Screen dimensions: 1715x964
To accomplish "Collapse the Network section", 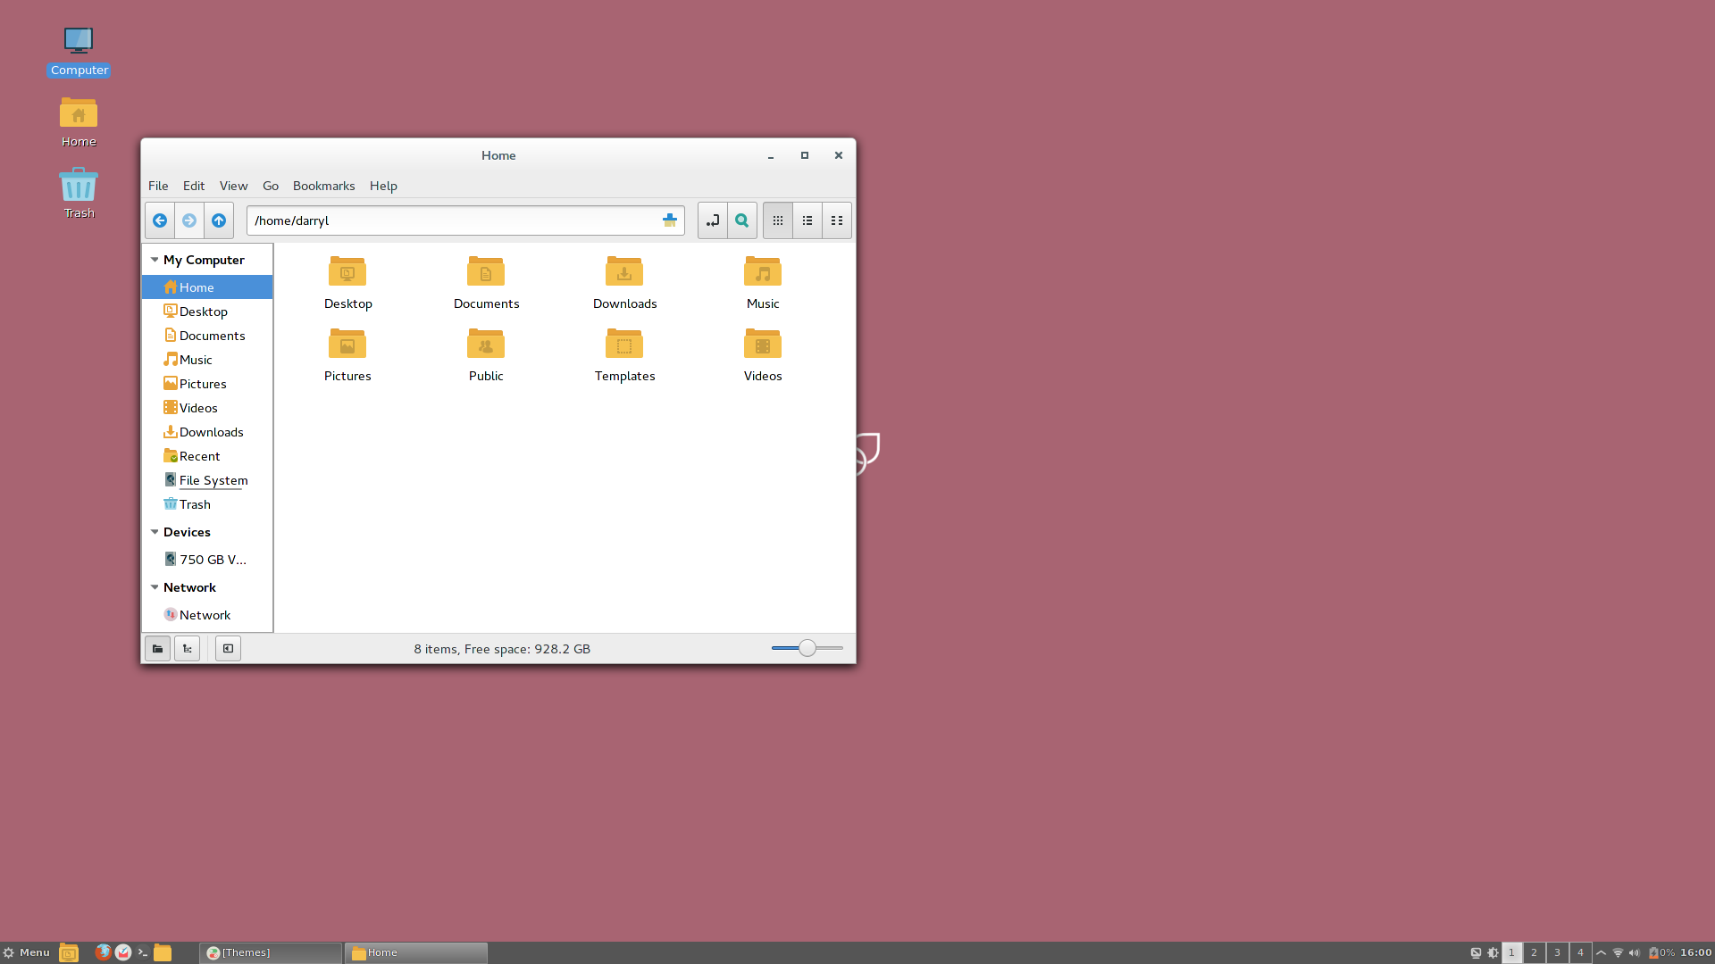I will tap(155, 587).
